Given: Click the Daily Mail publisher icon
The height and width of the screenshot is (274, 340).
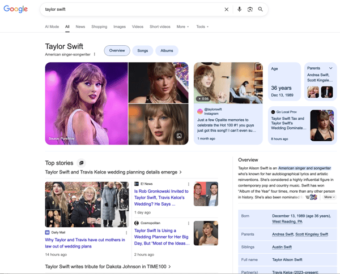Looking at the screenshot, I should tap(47, 233).
